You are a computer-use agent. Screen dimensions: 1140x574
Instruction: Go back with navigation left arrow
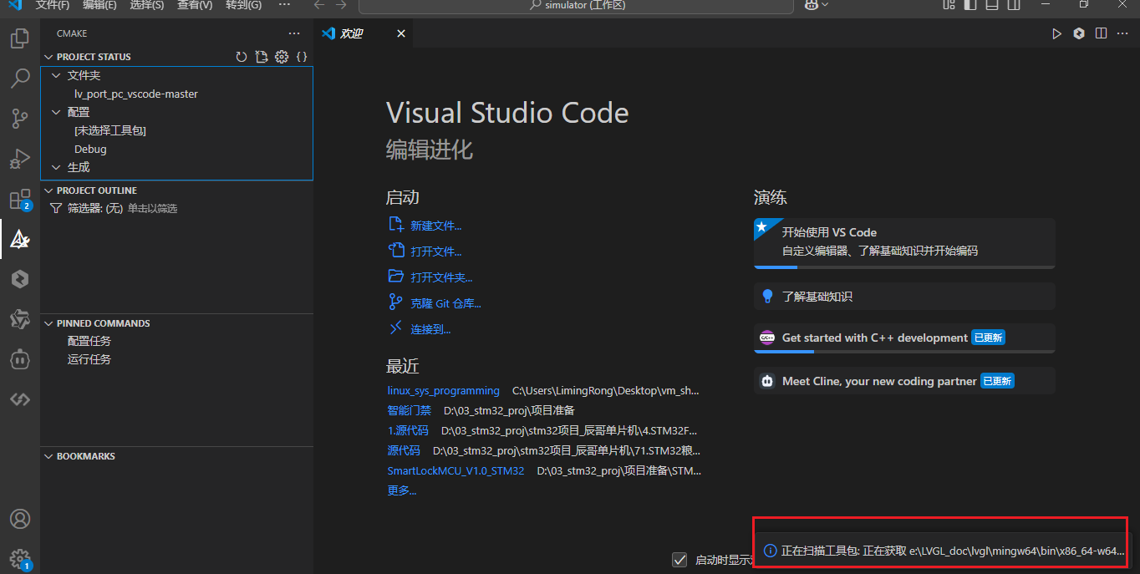[x=318, y=5]
